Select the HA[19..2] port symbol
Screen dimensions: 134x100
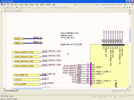pos(18,39)
